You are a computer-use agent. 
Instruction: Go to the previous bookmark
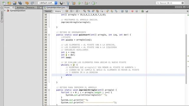click(x=107, y=11)
